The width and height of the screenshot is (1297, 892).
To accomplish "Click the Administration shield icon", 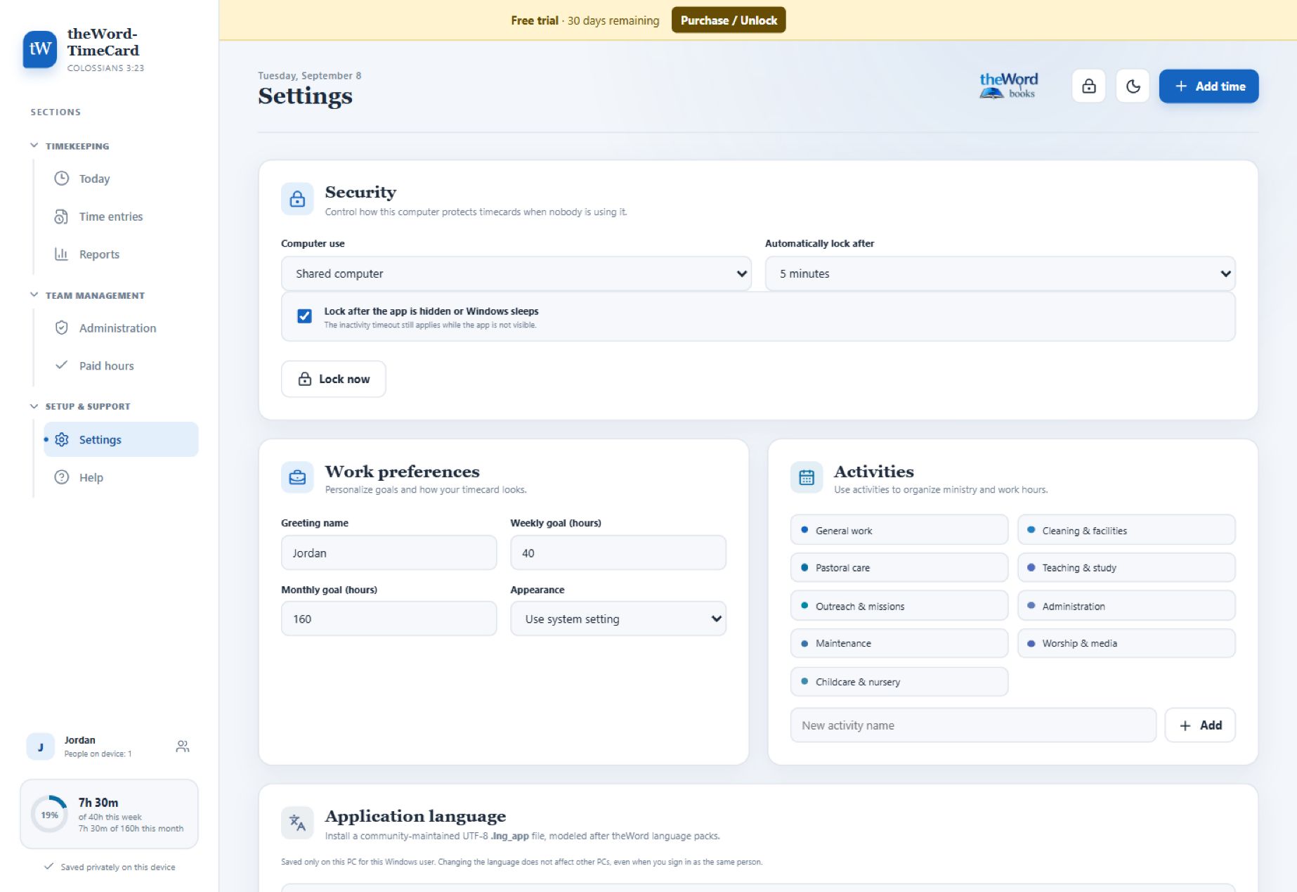I will coord(62,328).
